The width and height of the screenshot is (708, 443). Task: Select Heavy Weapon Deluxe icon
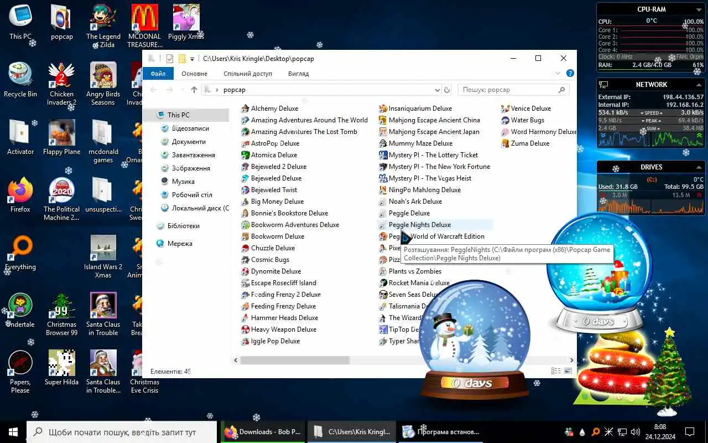[246, 329]
